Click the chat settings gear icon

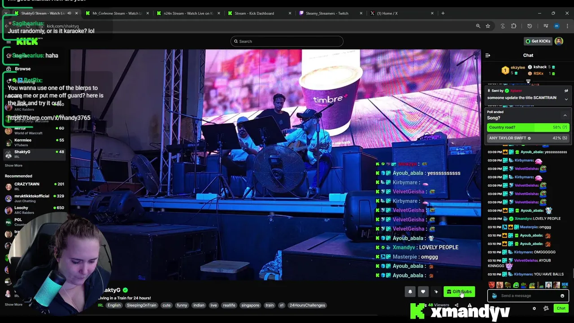pos(534,308)
